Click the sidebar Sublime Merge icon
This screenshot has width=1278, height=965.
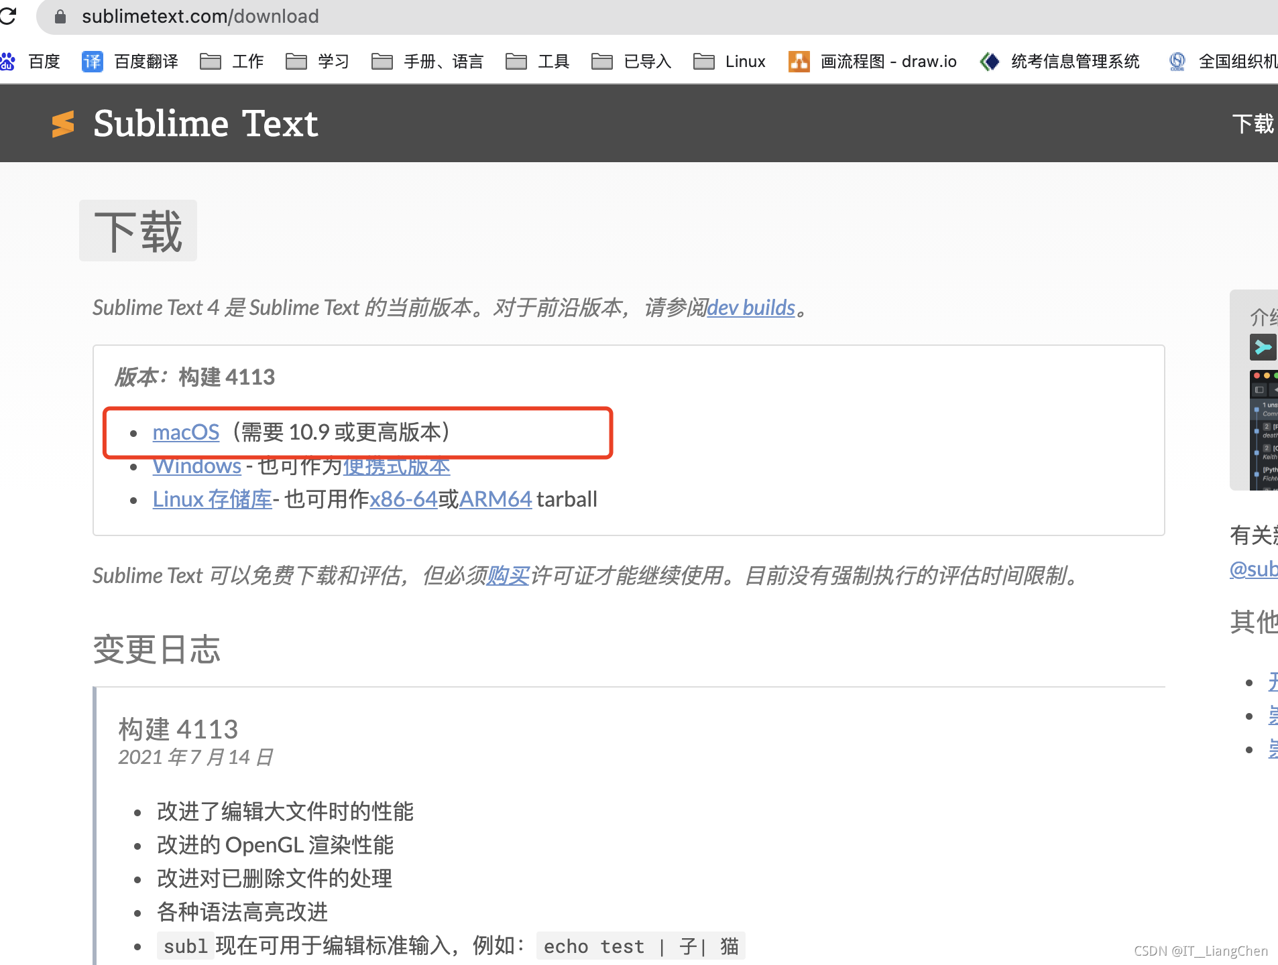click(1263, 347)
